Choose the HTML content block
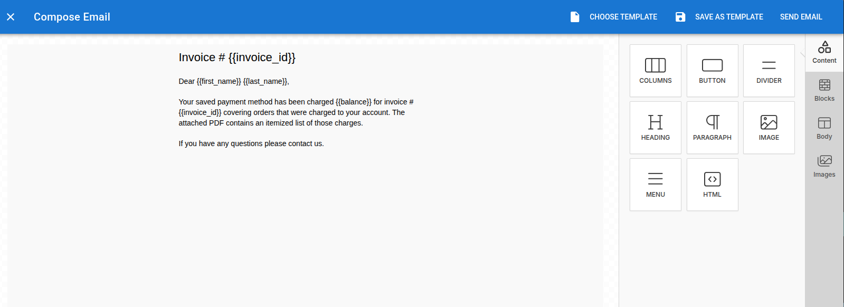This screenshot has width=844, height=307. coord(712,185)
